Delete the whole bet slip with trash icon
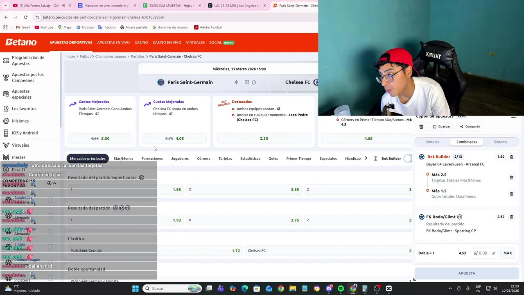The image size is (524, 295). coord(421,127)
